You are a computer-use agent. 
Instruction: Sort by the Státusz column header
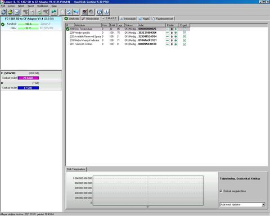131,25
